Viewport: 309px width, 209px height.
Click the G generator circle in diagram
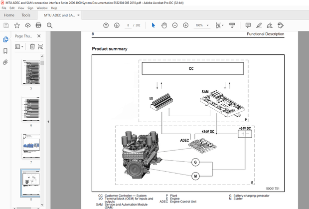pos(195,162)
